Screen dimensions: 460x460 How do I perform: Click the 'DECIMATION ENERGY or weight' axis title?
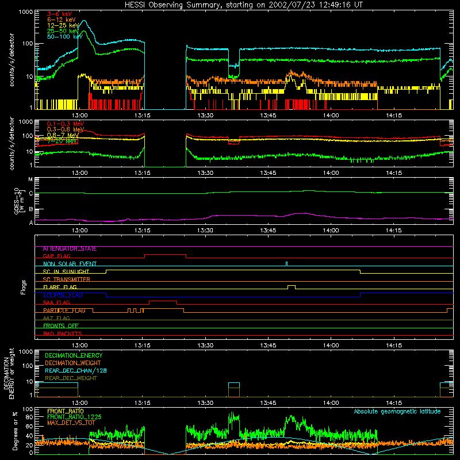tap(9, 374)
